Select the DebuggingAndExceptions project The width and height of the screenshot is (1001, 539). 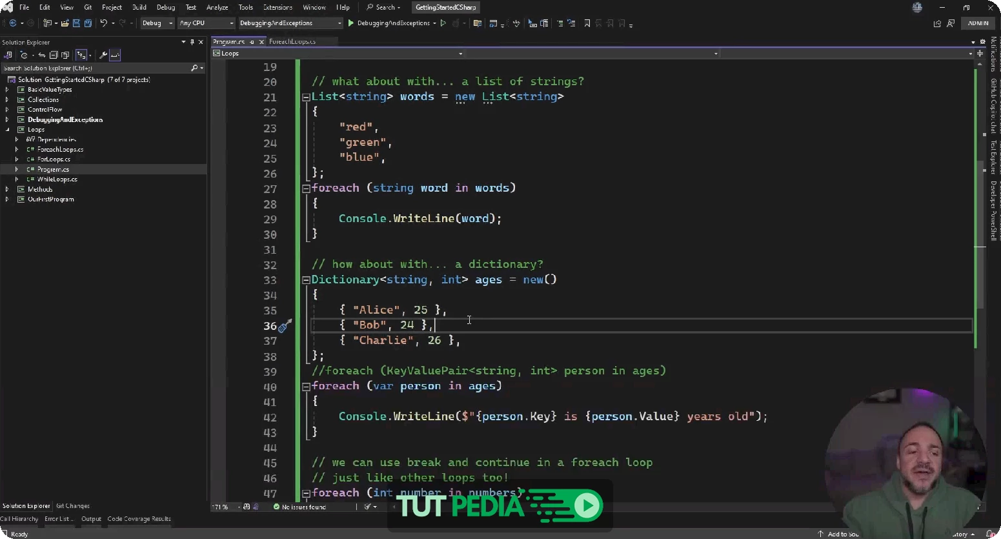tap(65, 119)
